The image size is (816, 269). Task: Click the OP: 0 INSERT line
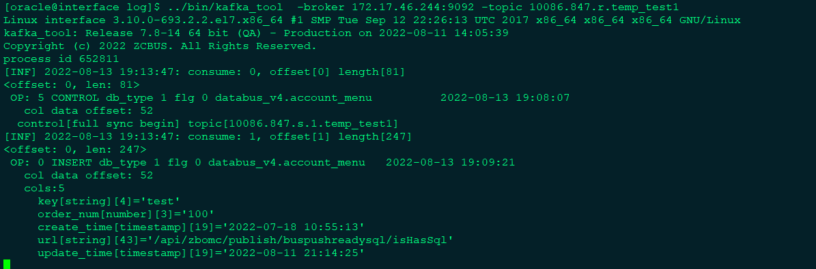(x=262, y=163)
